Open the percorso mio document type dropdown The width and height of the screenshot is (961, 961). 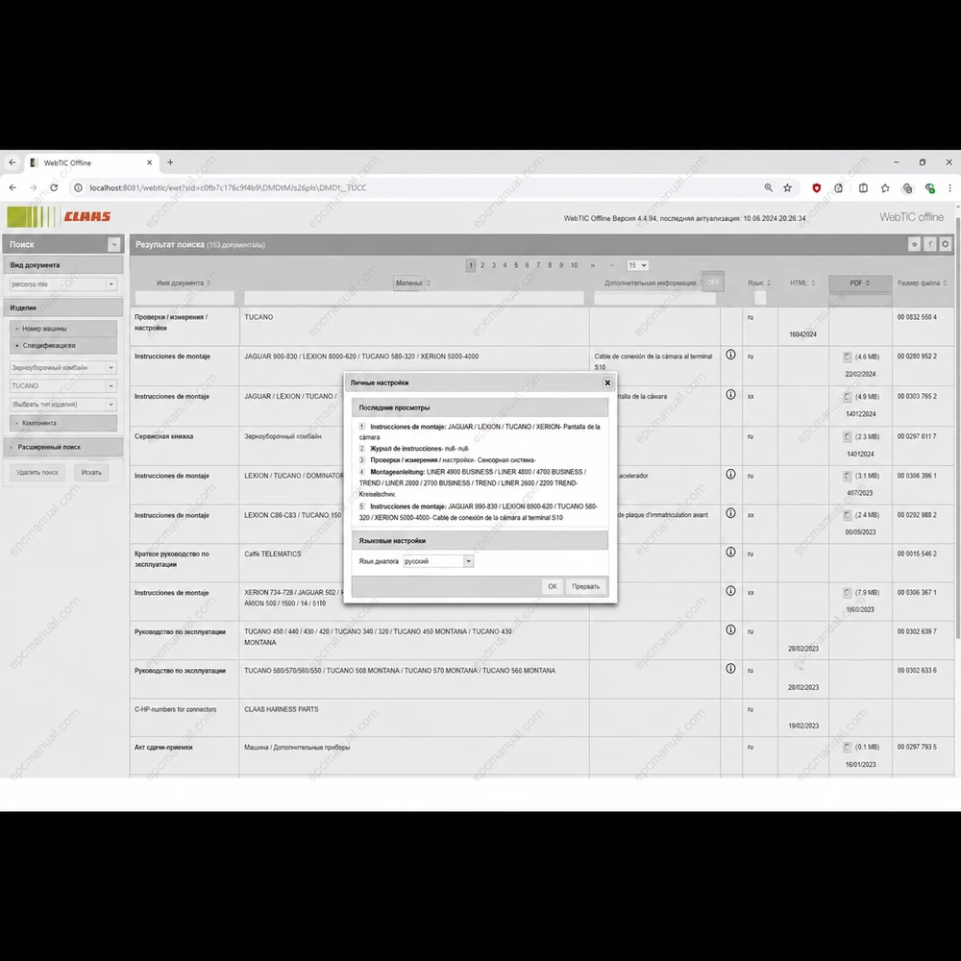pos(62,283)
